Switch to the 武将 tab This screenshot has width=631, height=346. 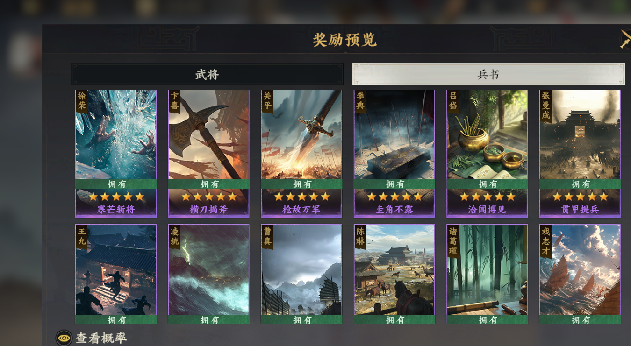click(207, 74)
